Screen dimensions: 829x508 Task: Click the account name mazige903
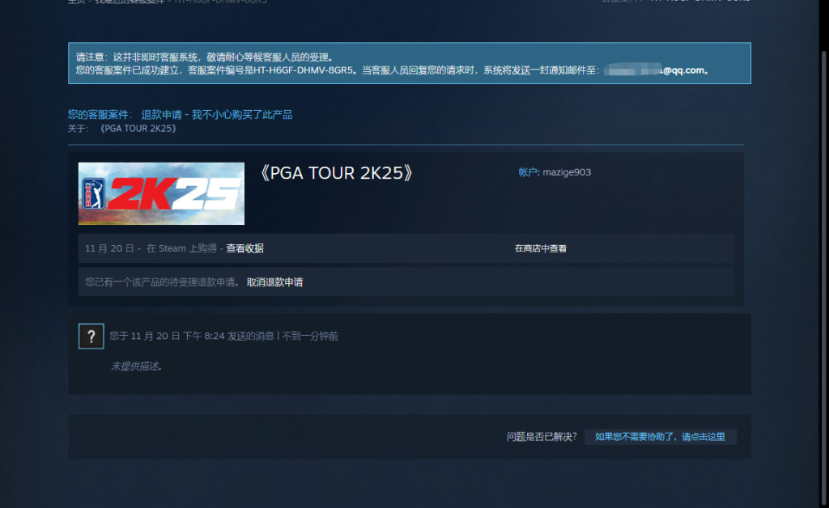pyautogui.click(x=567, y=172)
